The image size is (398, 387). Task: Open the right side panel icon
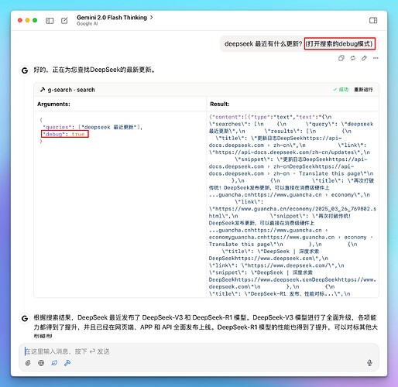pyautogui.click(x=373, y=20)
